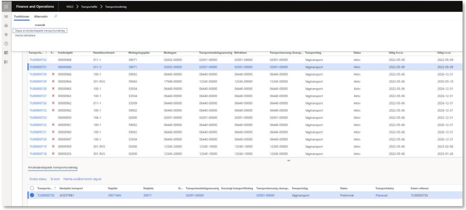Screen dimensions: 466x210
Task: Open the TU00000723 record link
Action: (x=38, y=117)
